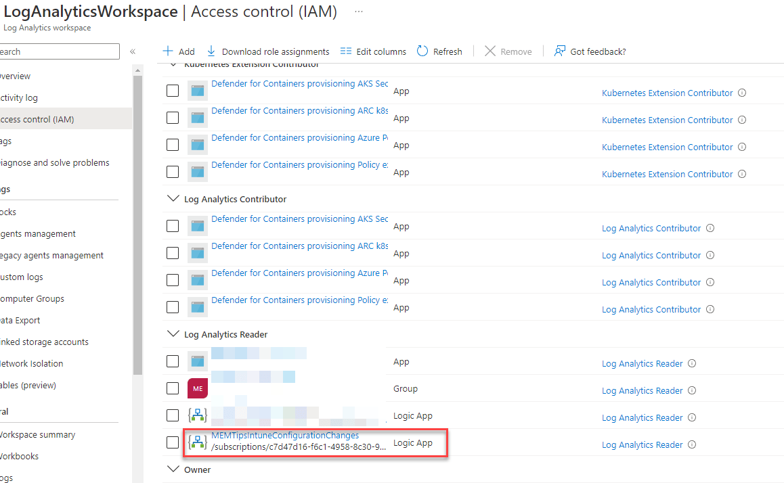Click info icon beside Log Analytics Contributor for ARC k8s row

(x=710, y=255)
